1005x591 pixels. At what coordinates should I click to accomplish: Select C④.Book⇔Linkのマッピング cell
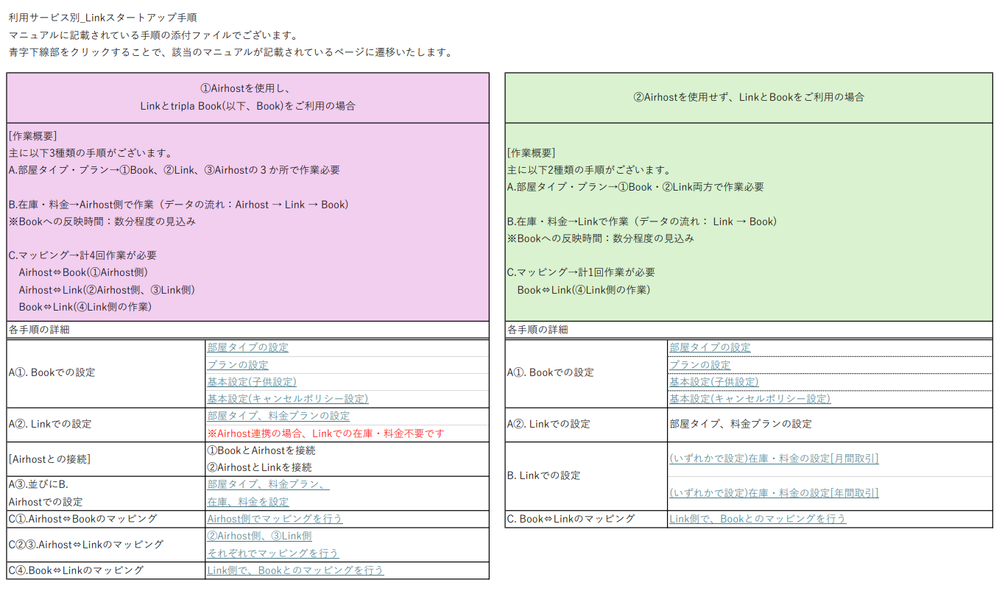coord(106,570)
